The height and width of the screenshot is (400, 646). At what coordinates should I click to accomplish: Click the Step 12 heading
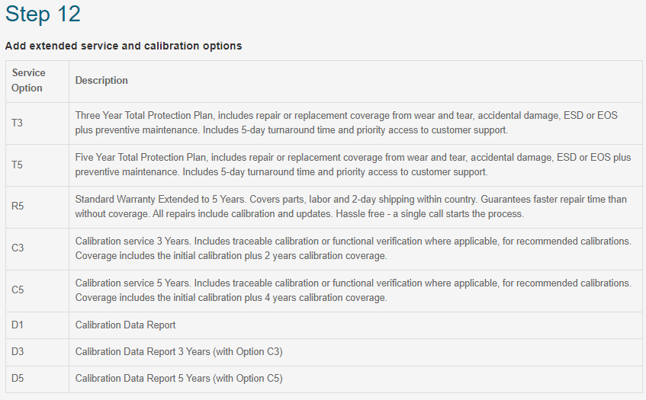coord(43,14)
